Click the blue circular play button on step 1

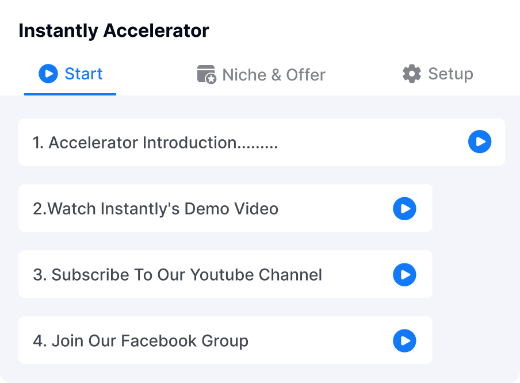(480, 141)
